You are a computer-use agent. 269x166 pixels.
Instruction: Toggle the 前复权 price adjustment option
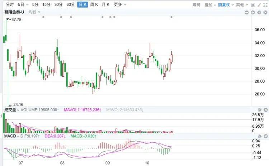click(226, 5)
